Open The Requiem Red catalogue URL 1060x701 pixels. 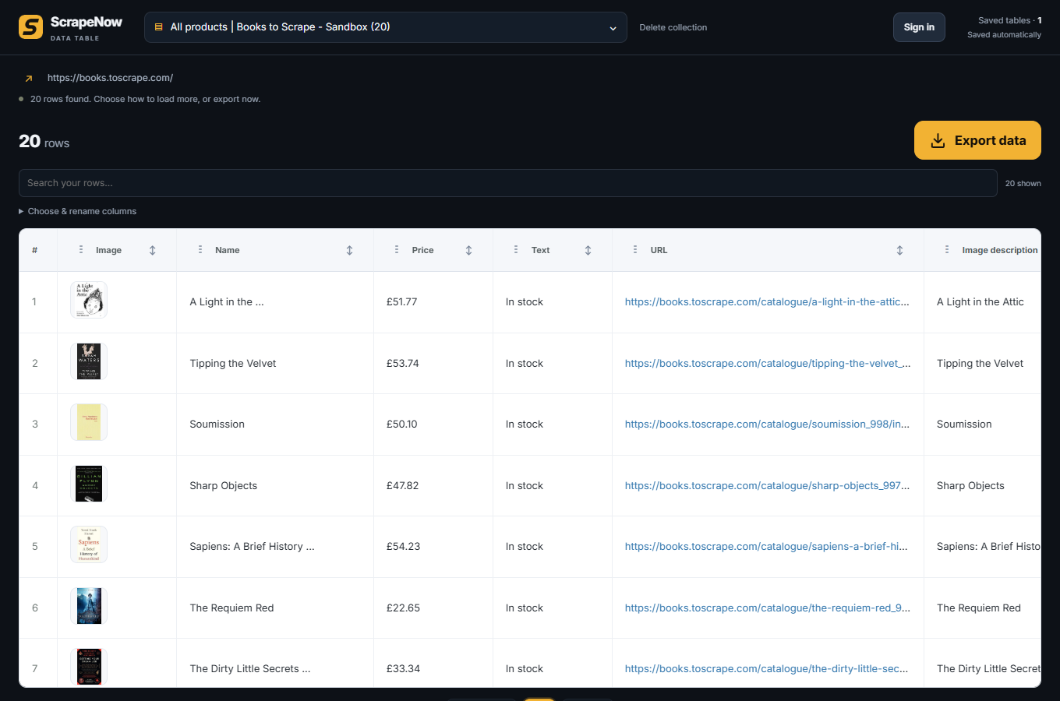[767, 608]
